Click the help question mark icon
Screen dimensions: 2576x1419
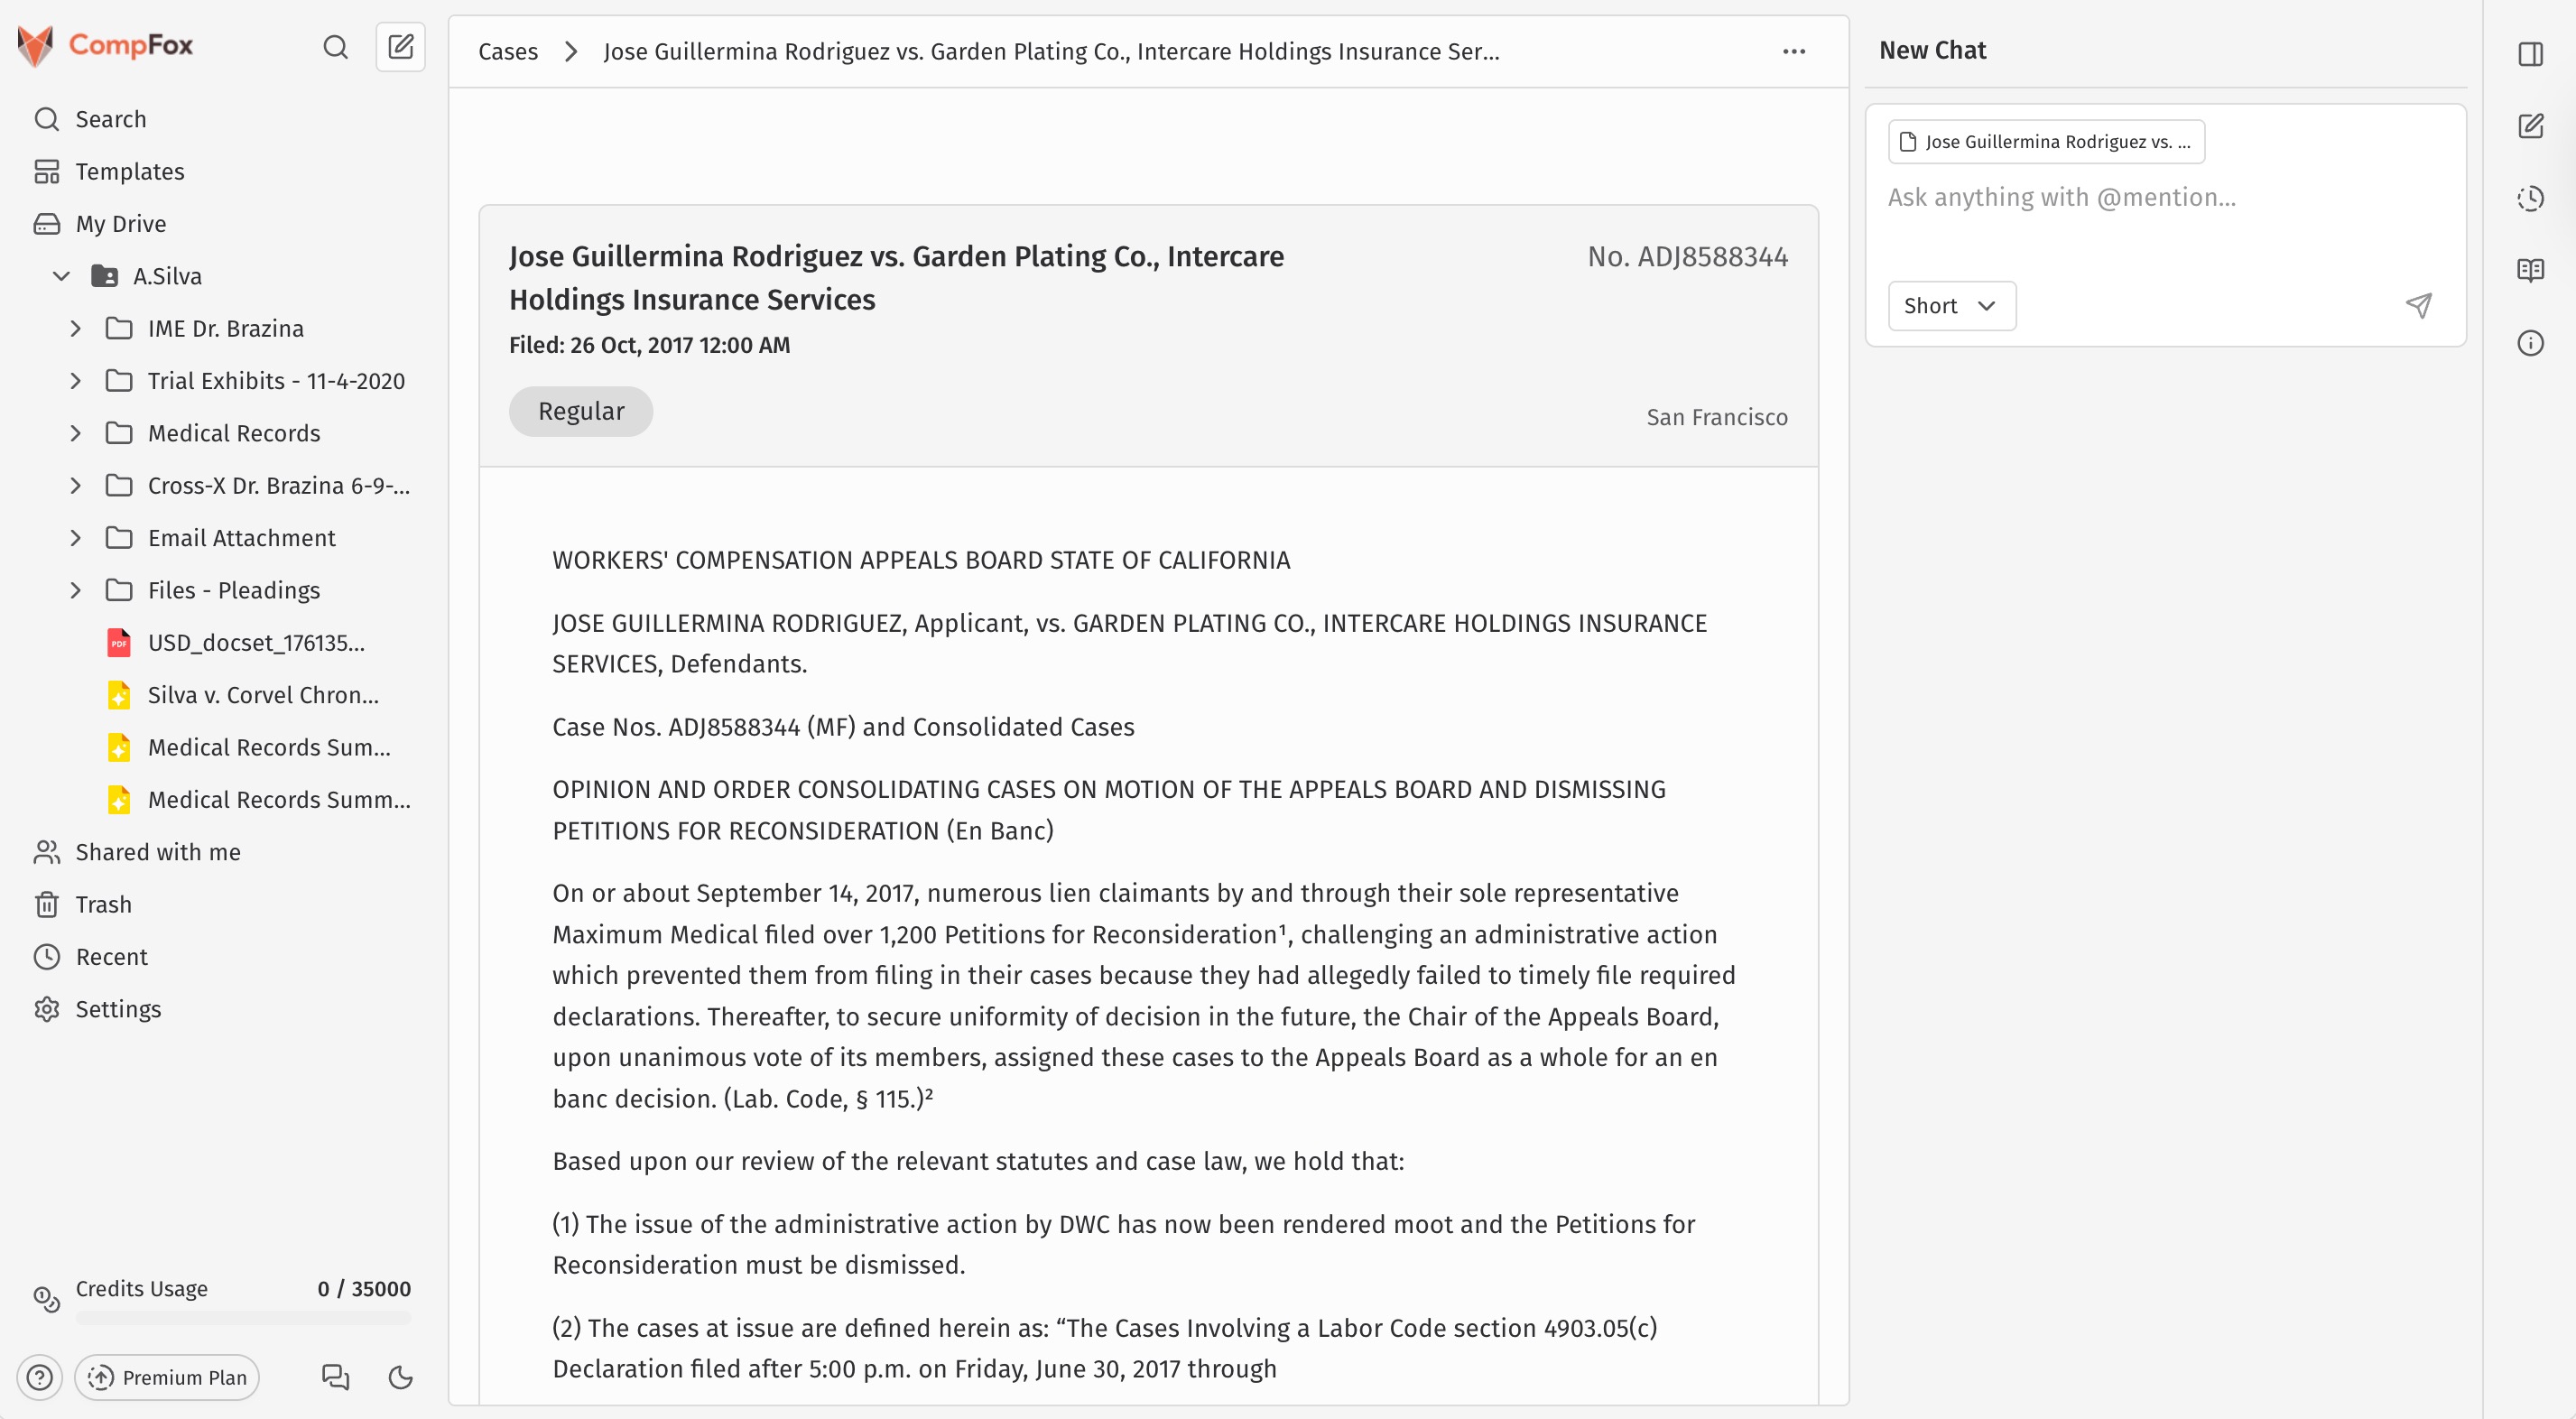pyautogui.click(x=40, y=1377)
